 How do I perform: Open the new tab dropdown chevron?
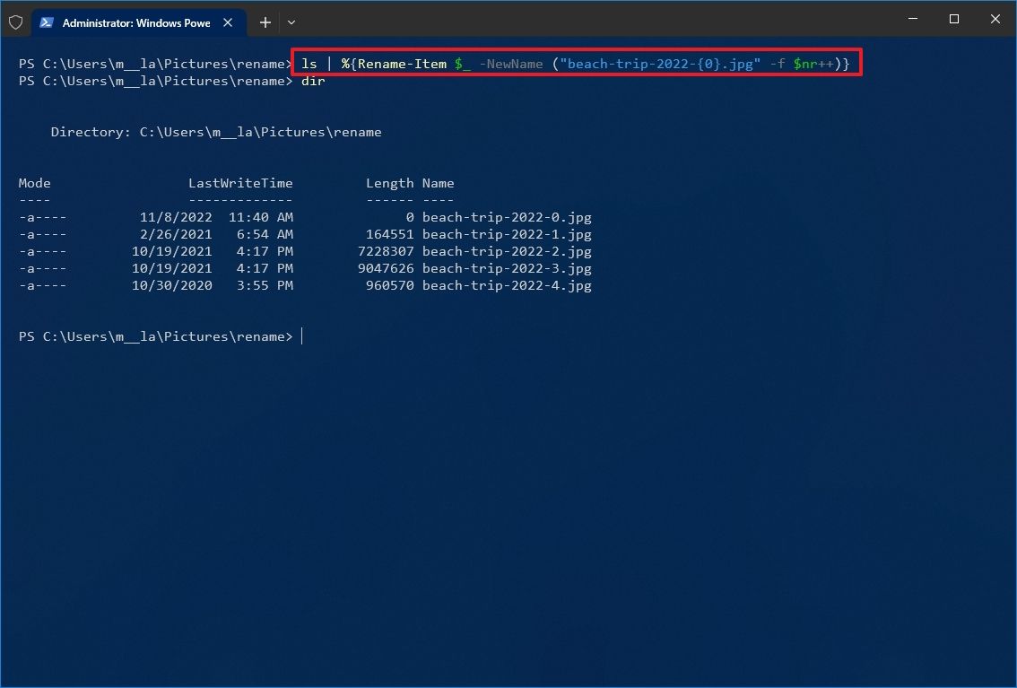(291, 22)
